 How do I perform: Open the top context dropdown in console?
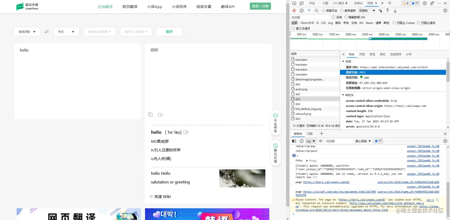click(311, 141)
